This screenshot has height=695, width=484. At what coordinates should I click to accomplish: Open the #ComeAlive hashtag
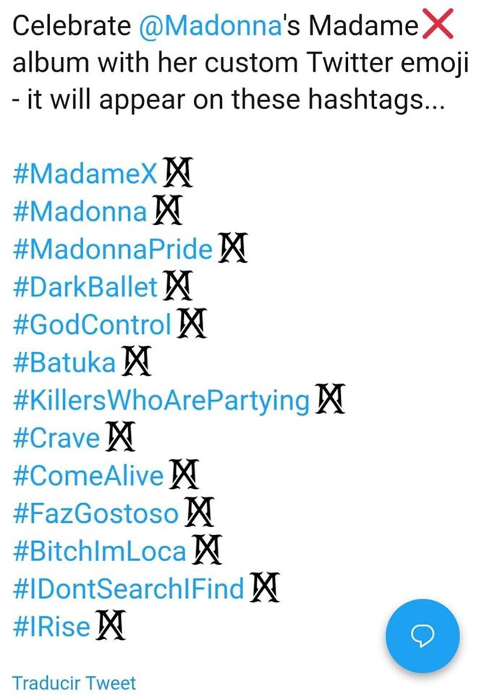(x=88, y=475)
